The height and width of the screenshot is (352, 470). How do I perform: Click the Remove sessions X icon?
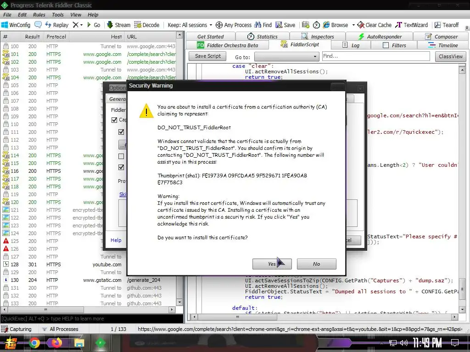coord(76,25)
